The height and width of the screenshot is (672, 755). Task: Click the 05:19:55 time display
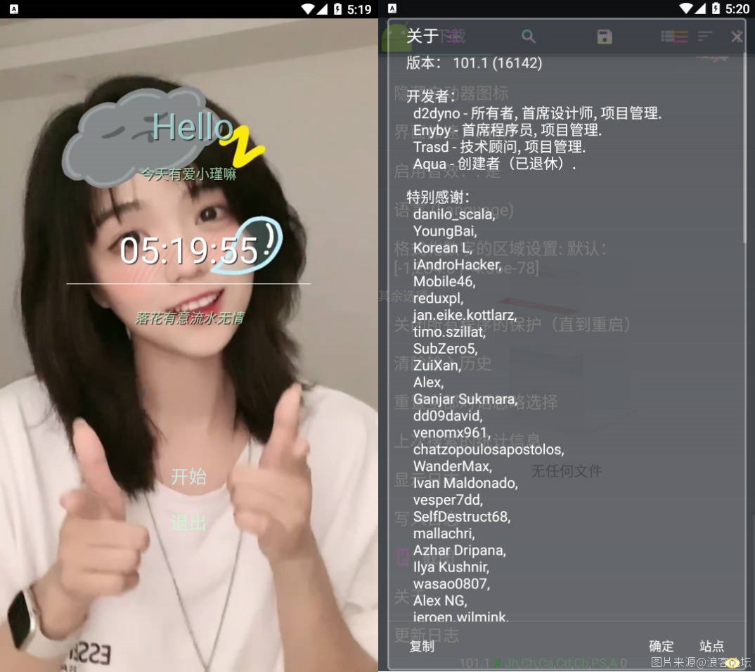click(x=188, y=250)
